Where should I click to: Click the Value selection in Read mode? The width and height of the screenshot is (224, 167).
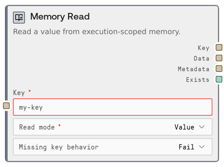click(184, 127)
